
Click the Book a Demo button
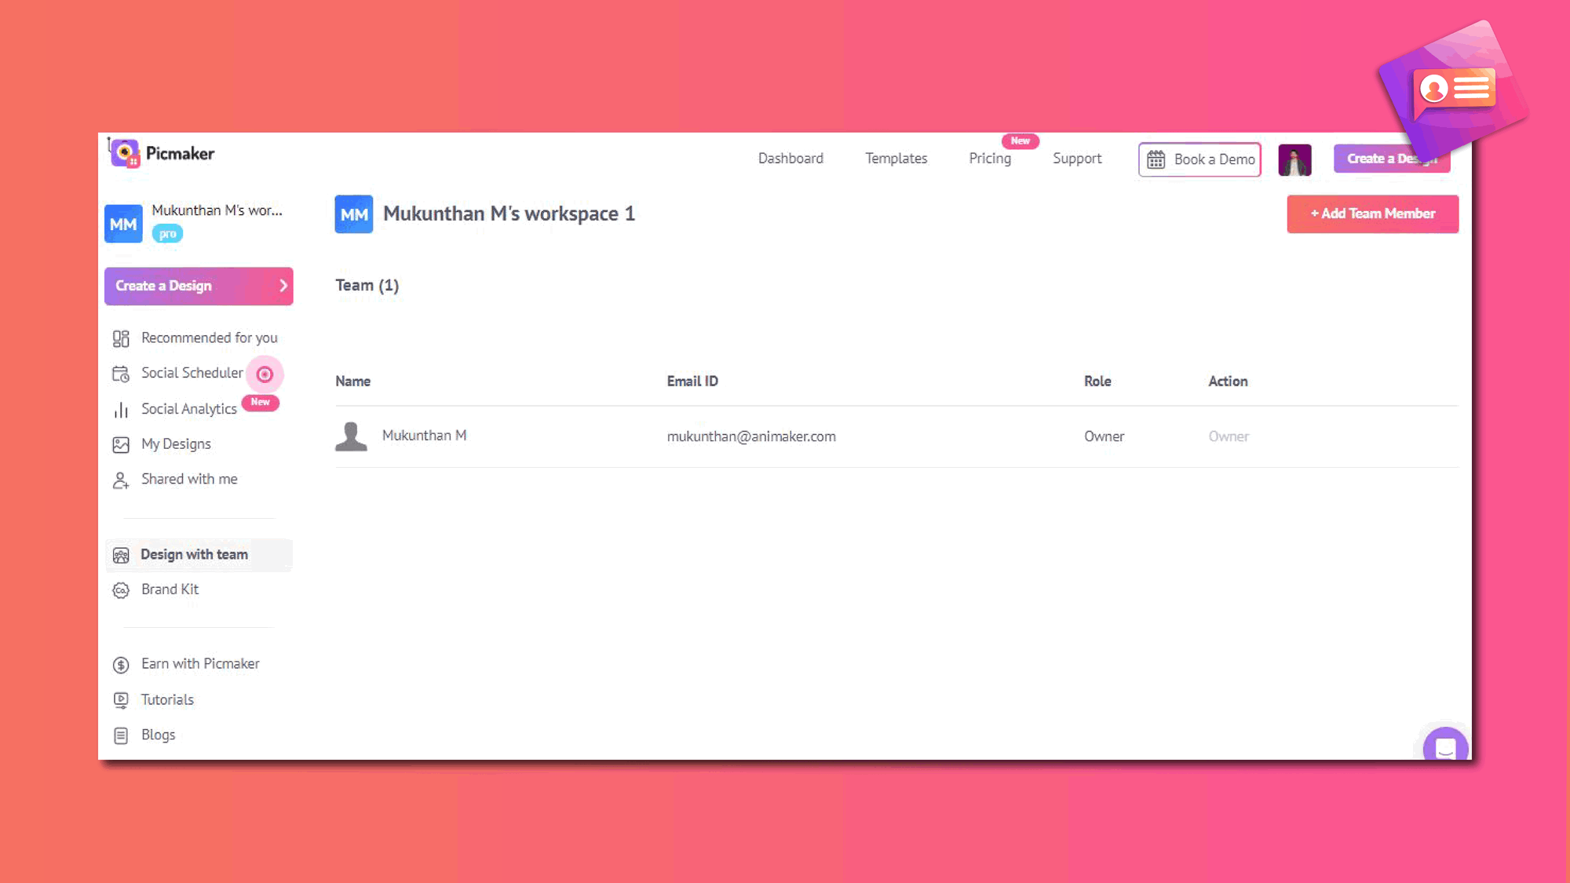click(1199, 159)
